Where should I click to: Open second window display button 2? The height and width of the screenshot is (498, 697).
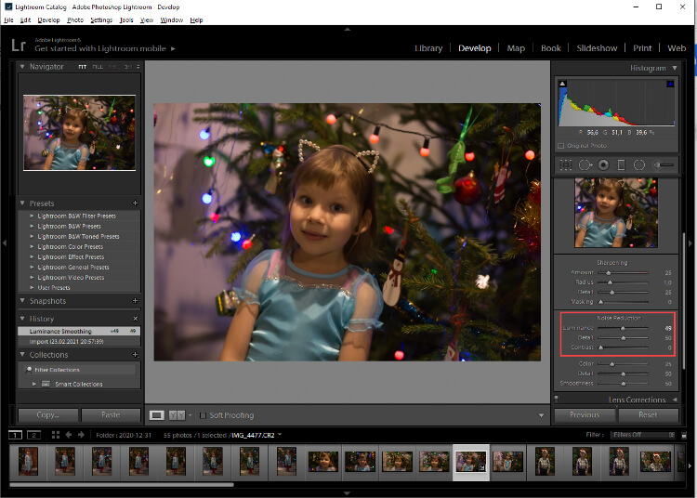pyautogui.click(x=33, y=435)
